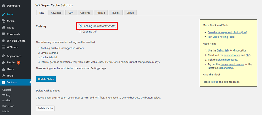This screenshot has height=115, width=262.
Task: Open Dashboard in the sidebar
Action: tap(15, 6)
